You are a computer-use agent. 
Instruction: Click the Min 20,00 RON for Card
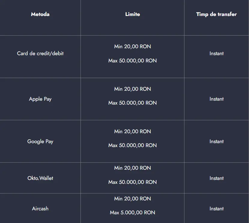coord(132,46)
